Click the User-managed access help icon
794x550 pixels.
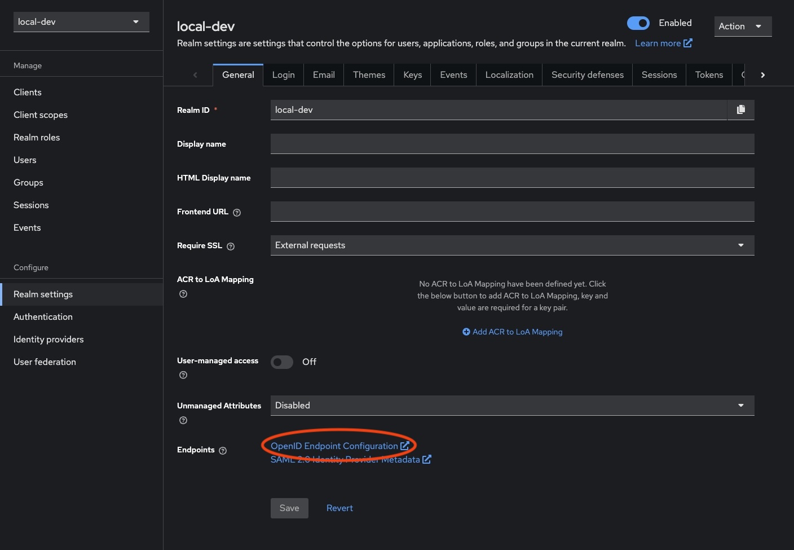pyautogui.click(x=183, y=375)
